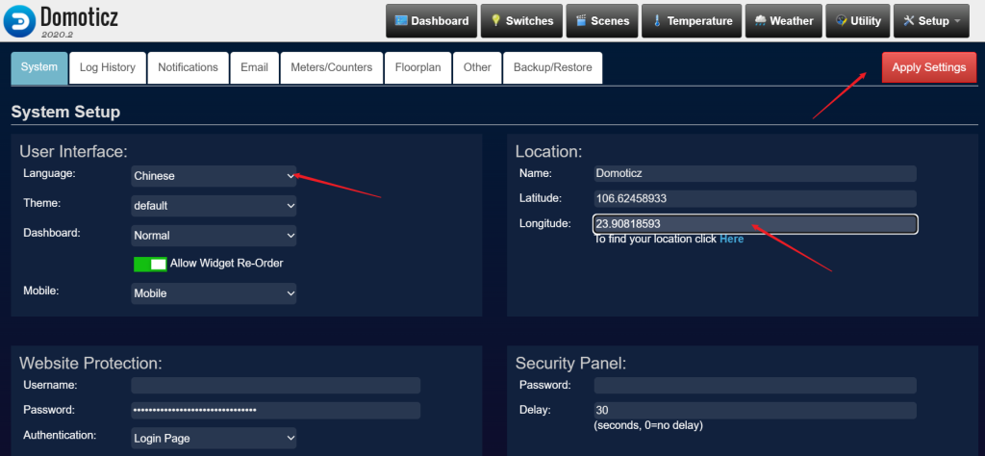
Task: Open the Theme dropdown
Action: pyautogui.click(x=214, y=206)
